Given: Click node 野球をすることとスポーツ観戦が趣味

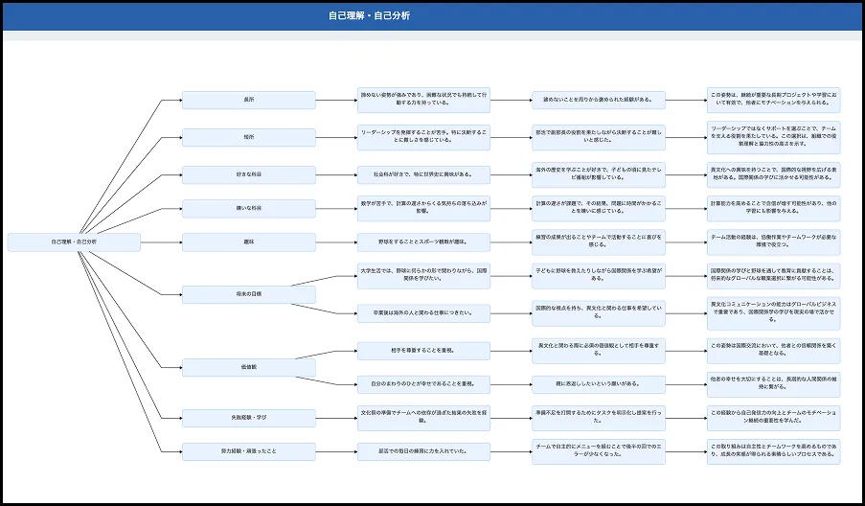Looking at the screenshot, I should (x=423, y=242).
